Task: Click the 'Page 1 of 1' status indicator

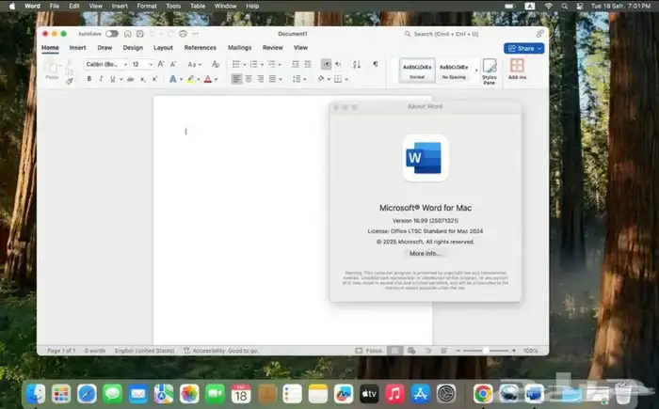Action: [61, 351]
